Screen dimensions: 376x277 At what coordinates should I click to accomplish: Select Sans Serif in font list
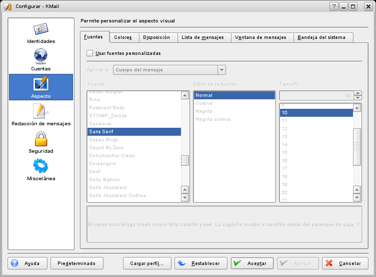pos(134,132)
